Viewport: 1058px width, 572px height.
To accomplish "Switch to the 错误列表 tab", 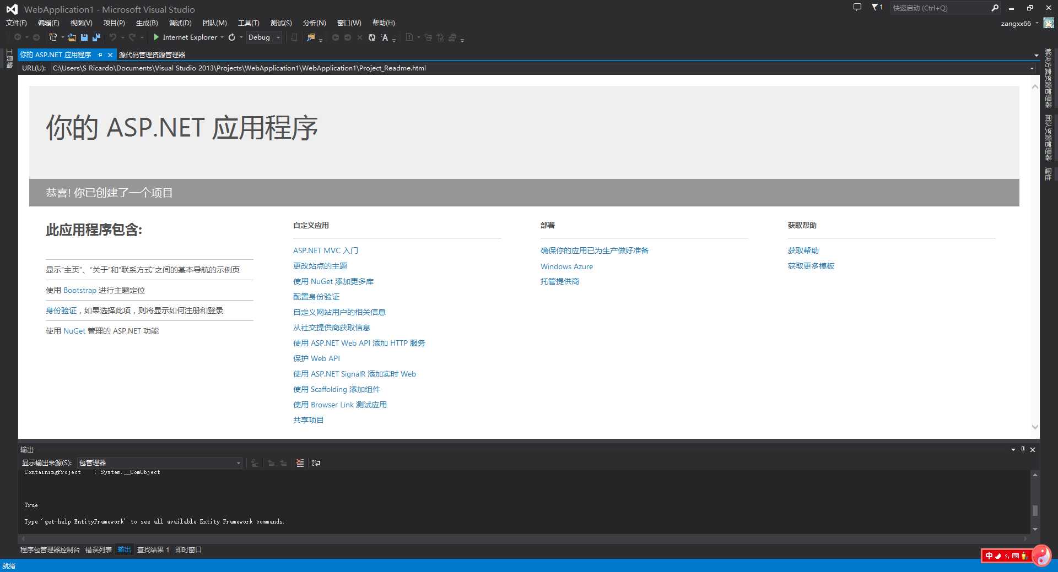I will tap(99, 549).
